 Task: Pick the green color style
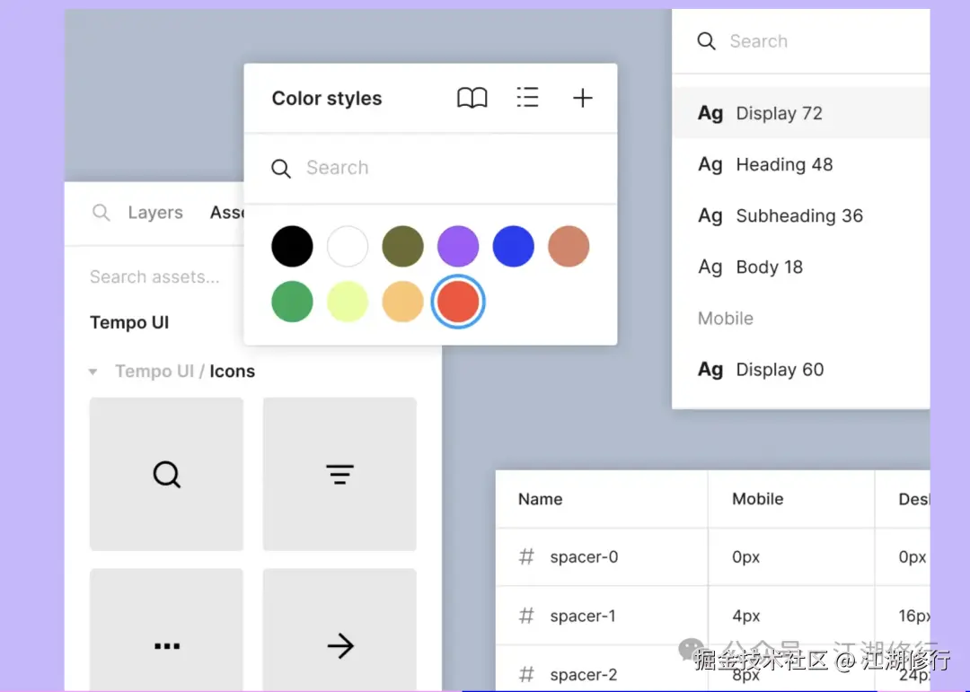(292, 302)
